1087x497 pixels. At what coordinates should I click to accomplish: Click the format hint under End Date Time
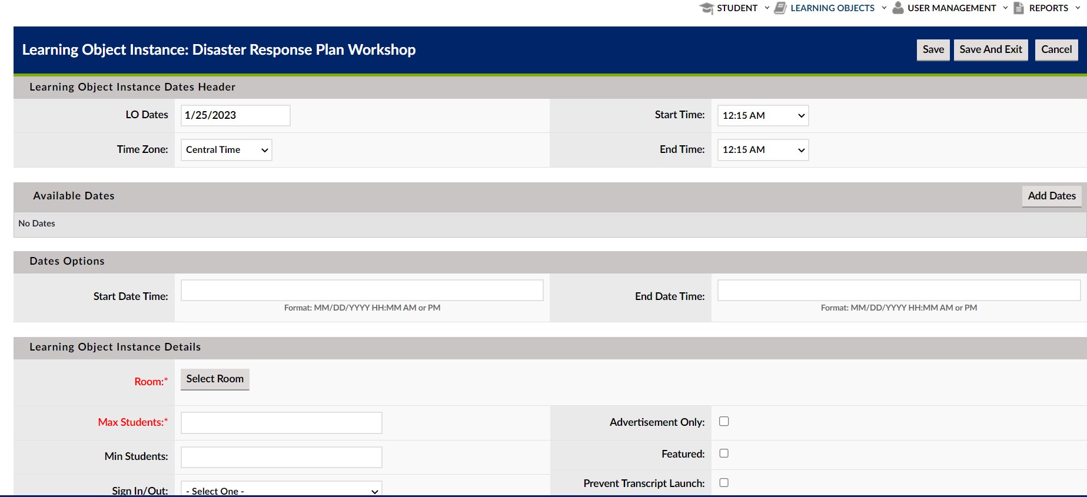click(x=899, y=308)
